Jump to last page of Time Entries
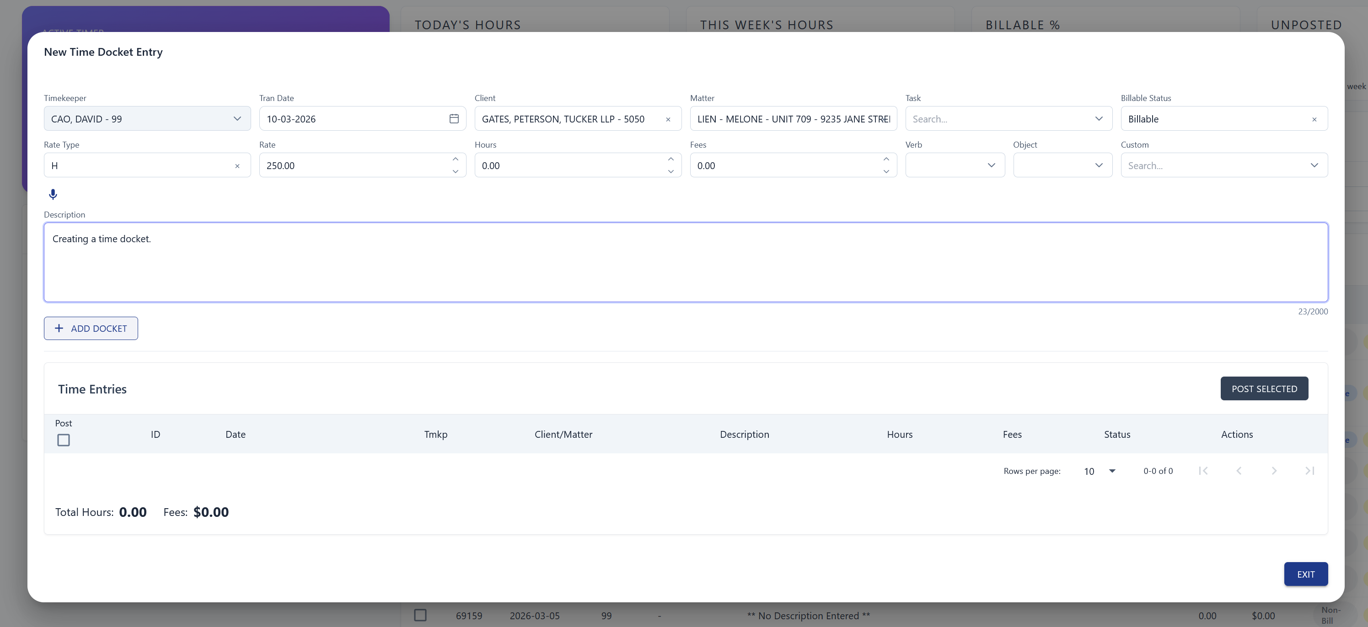Image resolution: width=1368 pixels, height=627 pixels. 1309,471
